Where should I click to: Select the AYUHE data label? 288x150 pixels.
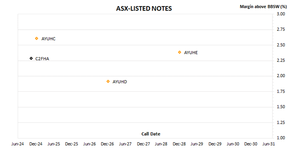point(191,53)
